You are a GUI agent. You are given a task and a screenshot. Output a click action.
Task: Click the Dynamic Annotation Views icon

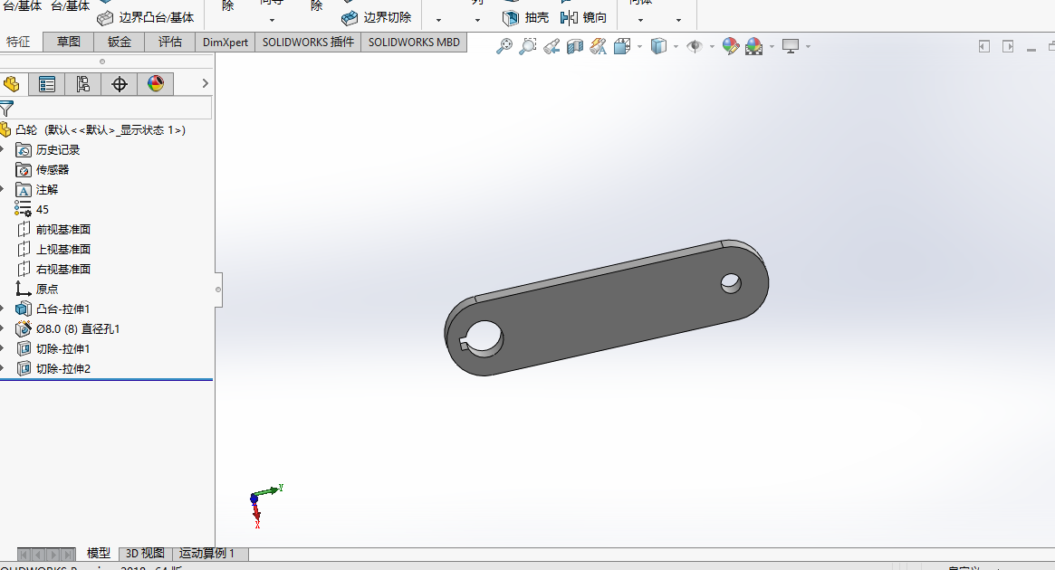(599, 46)
